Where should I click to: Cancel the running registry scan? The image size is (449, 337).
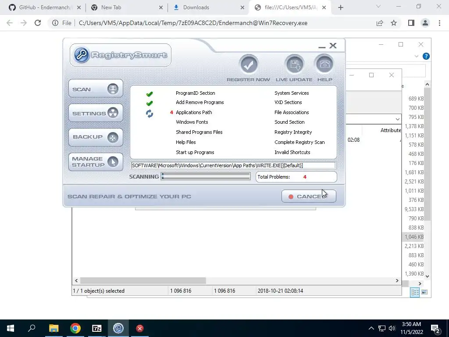(309, 196)
